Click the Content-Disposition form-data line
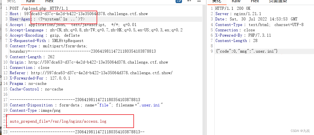 coord(86,105)
